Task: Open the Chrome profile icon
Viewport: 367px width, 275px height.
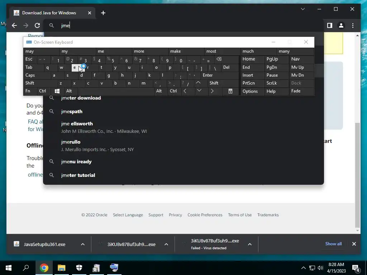Action: tap(341, 25)
